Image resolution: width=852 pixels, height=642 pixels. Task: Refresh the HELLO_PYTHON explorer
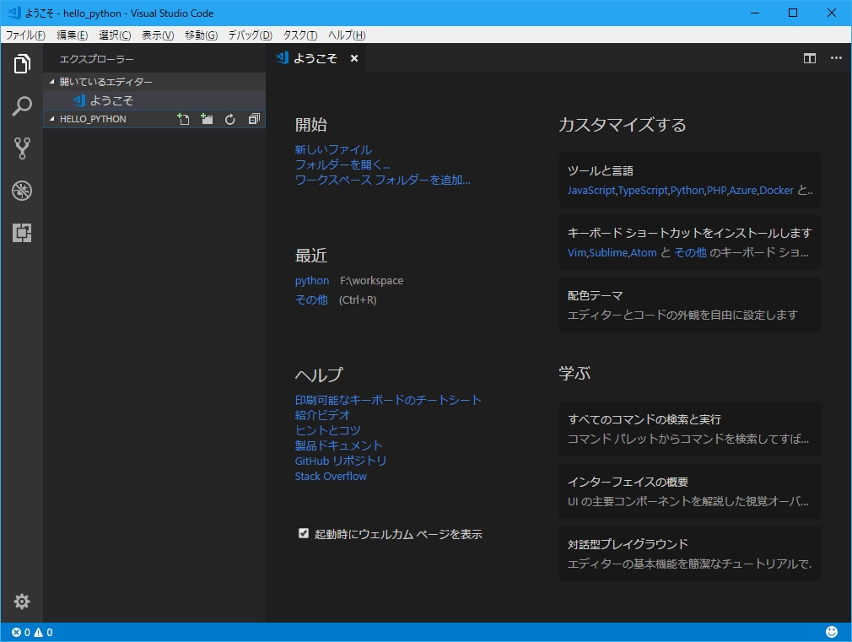229,119
